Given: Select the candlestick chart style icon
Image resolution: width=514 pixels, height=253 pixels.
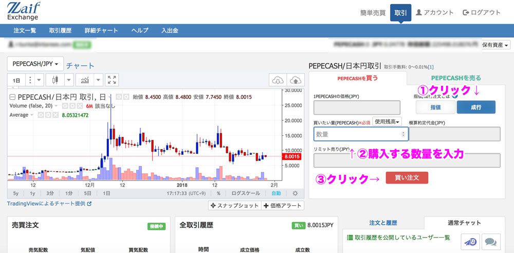Looking at the screenshot, I should [x=55, y=80].
